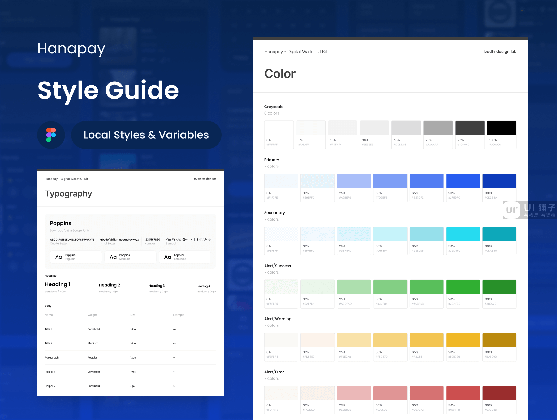557x420 pixels.
Task: Click the Heading 1 sample text
Action: (x=58, y=284)
